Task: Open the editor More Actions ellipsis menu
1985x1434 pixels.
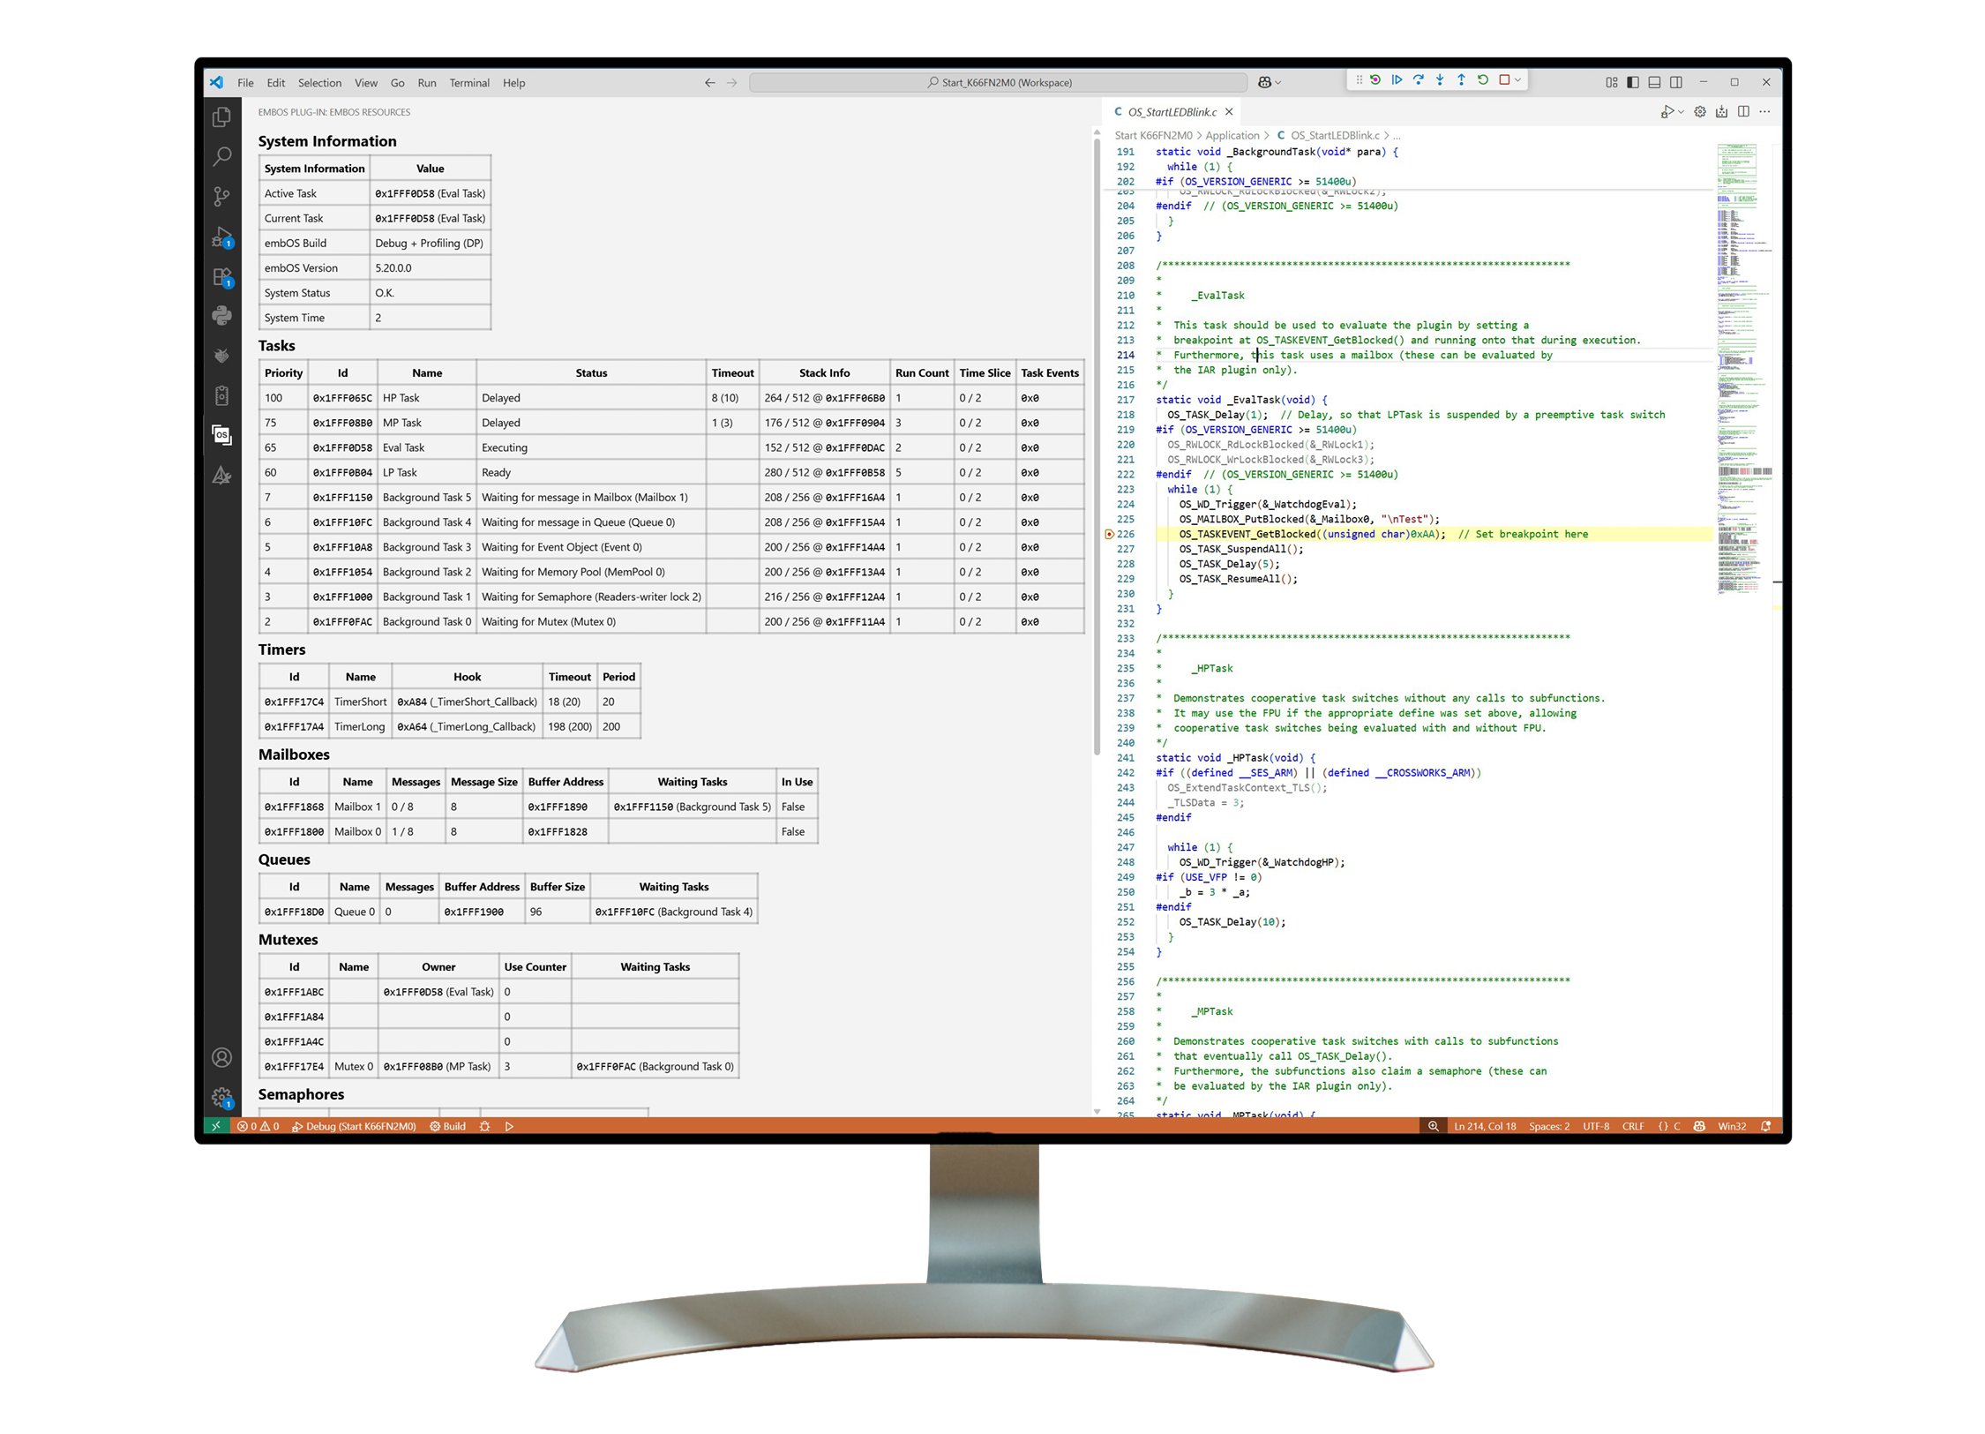Action: pos(1764,112)
